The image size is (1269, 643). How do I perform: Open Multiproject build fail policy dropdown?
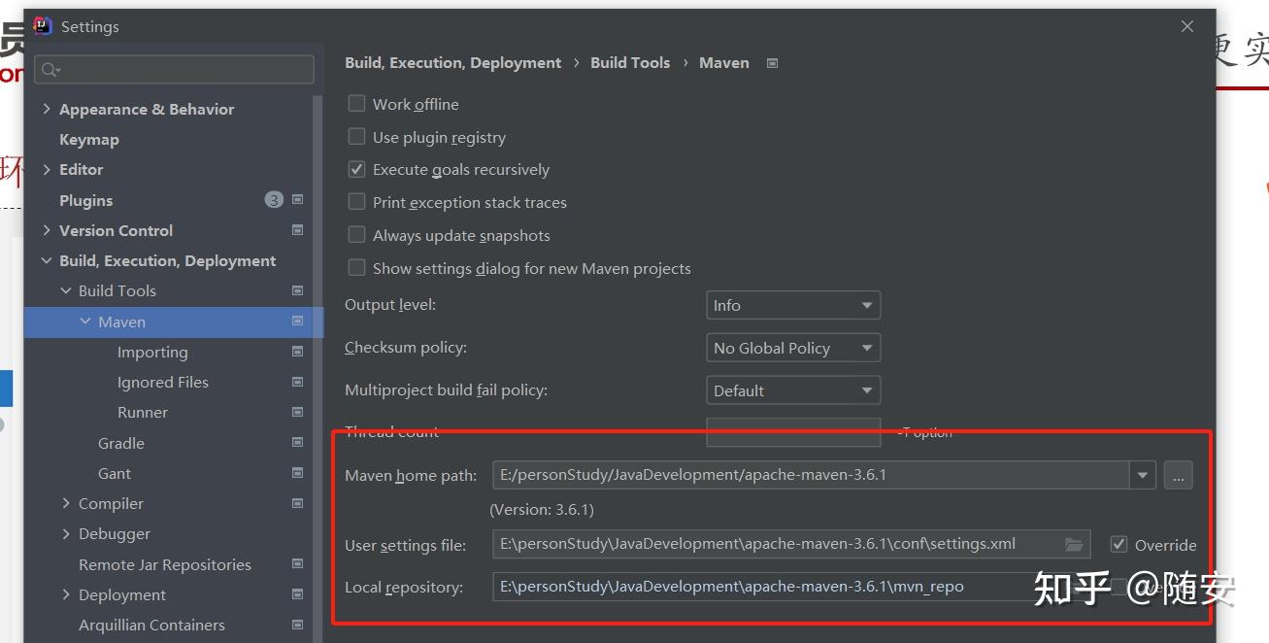click(x=792, y=390)
